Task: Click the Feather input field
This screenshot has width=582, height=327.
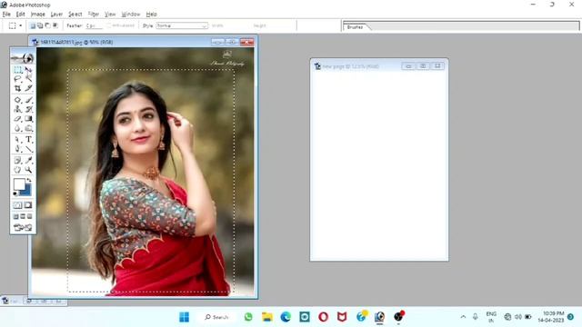Action: click(94, 25)
